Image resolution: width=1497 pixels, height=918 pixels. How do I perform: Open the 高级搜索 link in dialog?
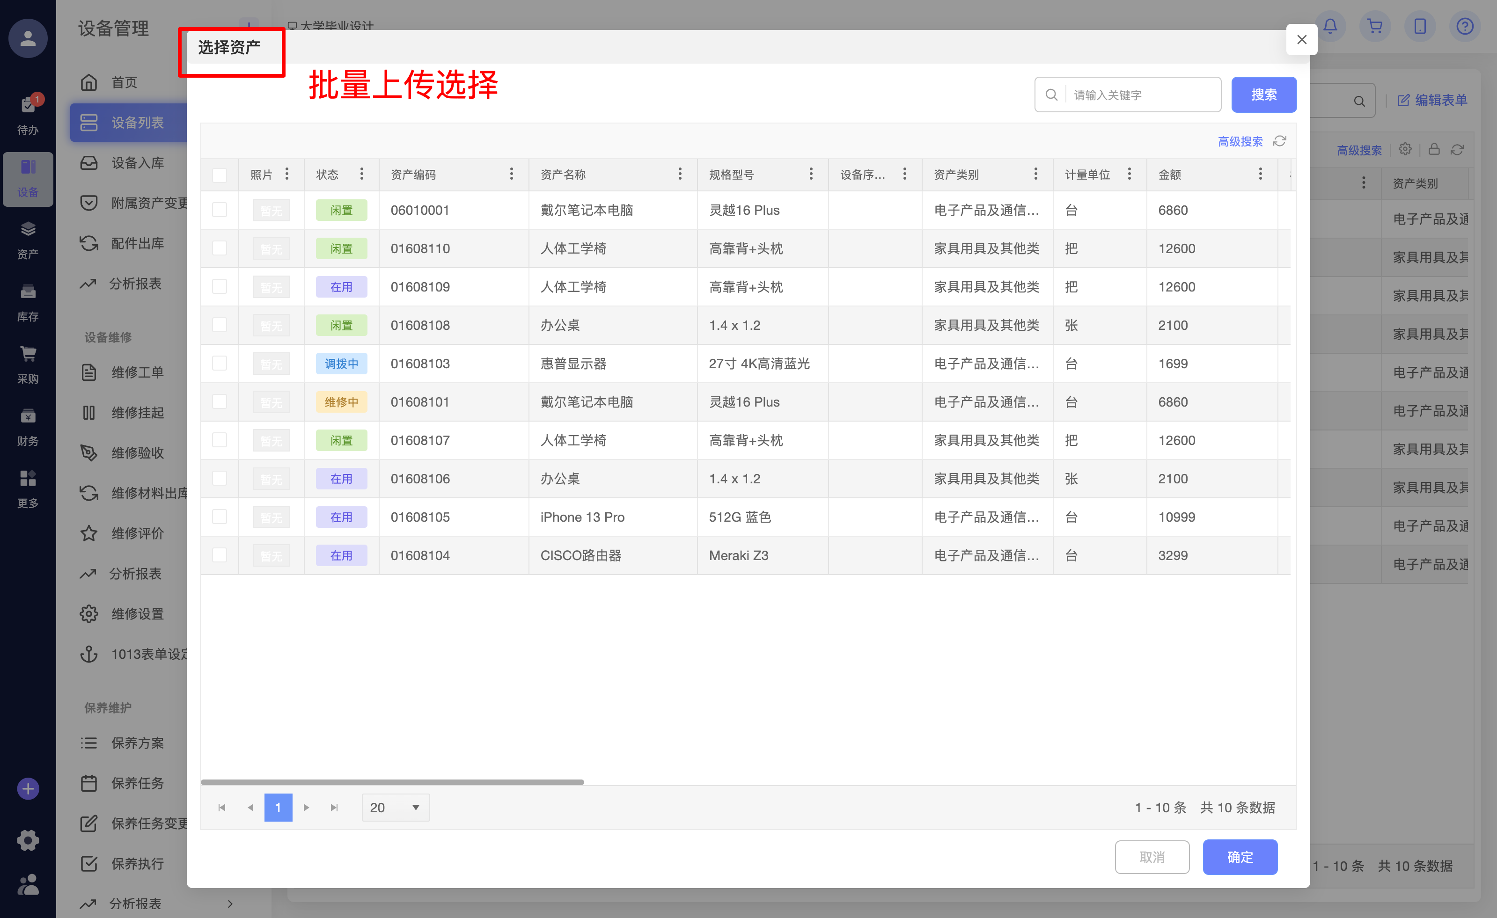[1240, 141]
